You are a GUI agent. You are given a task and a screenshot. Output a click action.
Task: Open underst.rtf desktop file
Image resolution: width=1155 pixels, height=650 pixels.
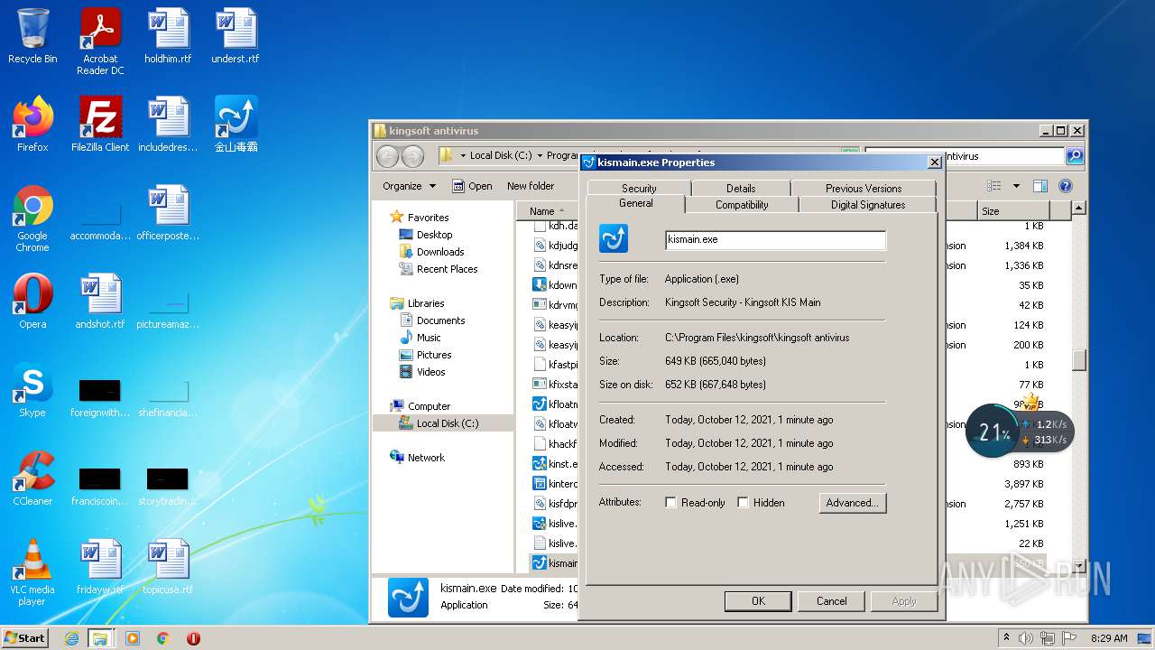click(x=236, y=36)
